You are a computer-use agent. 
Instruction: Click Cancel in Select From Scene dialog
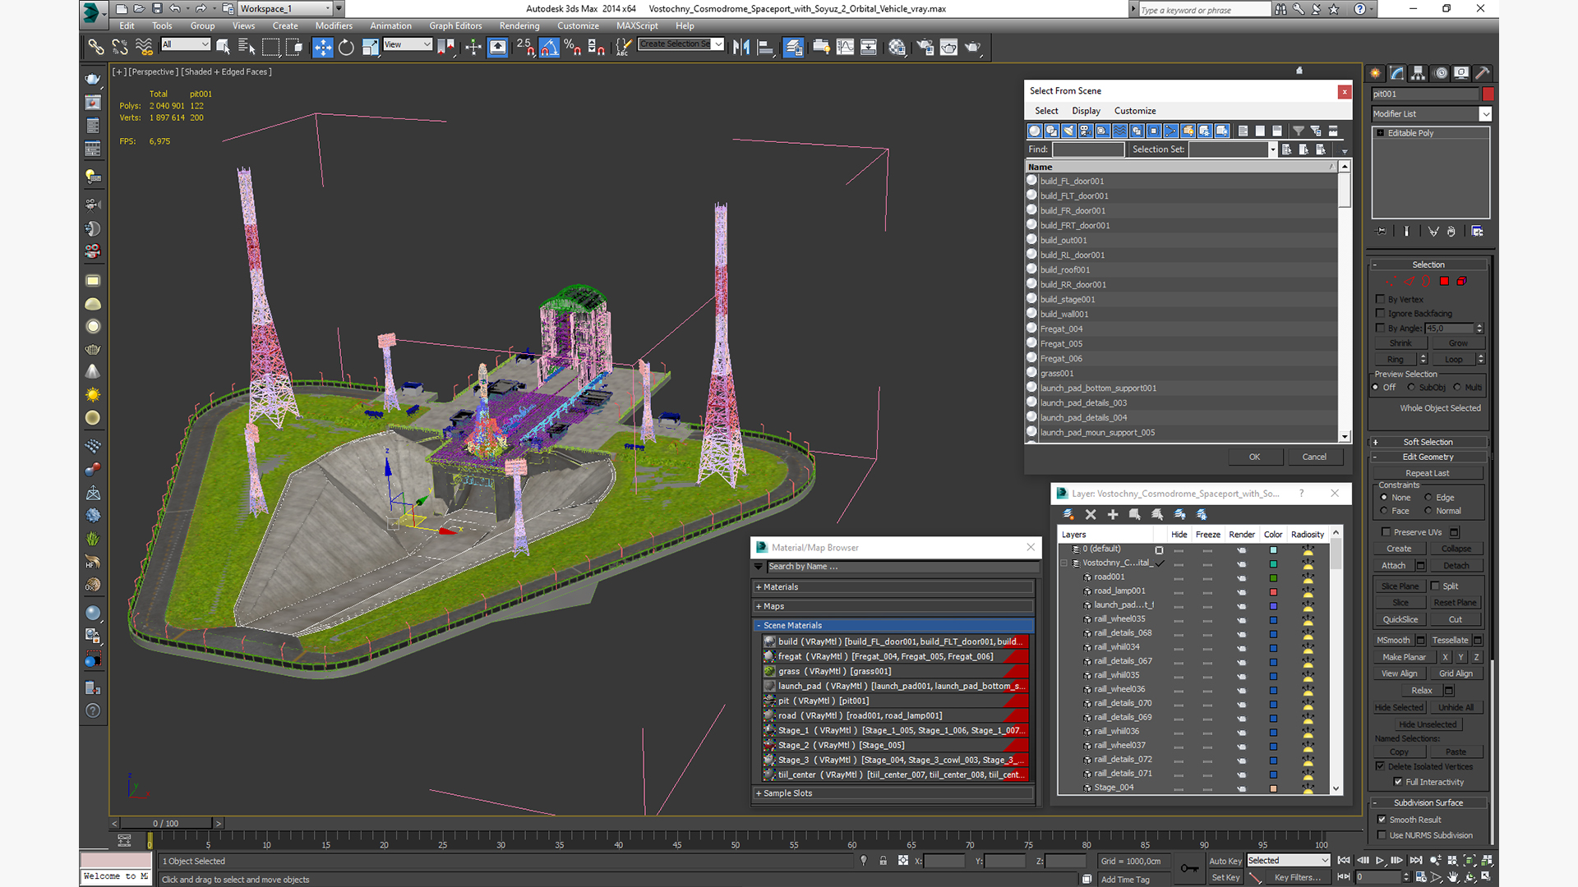coord(1314,457)
